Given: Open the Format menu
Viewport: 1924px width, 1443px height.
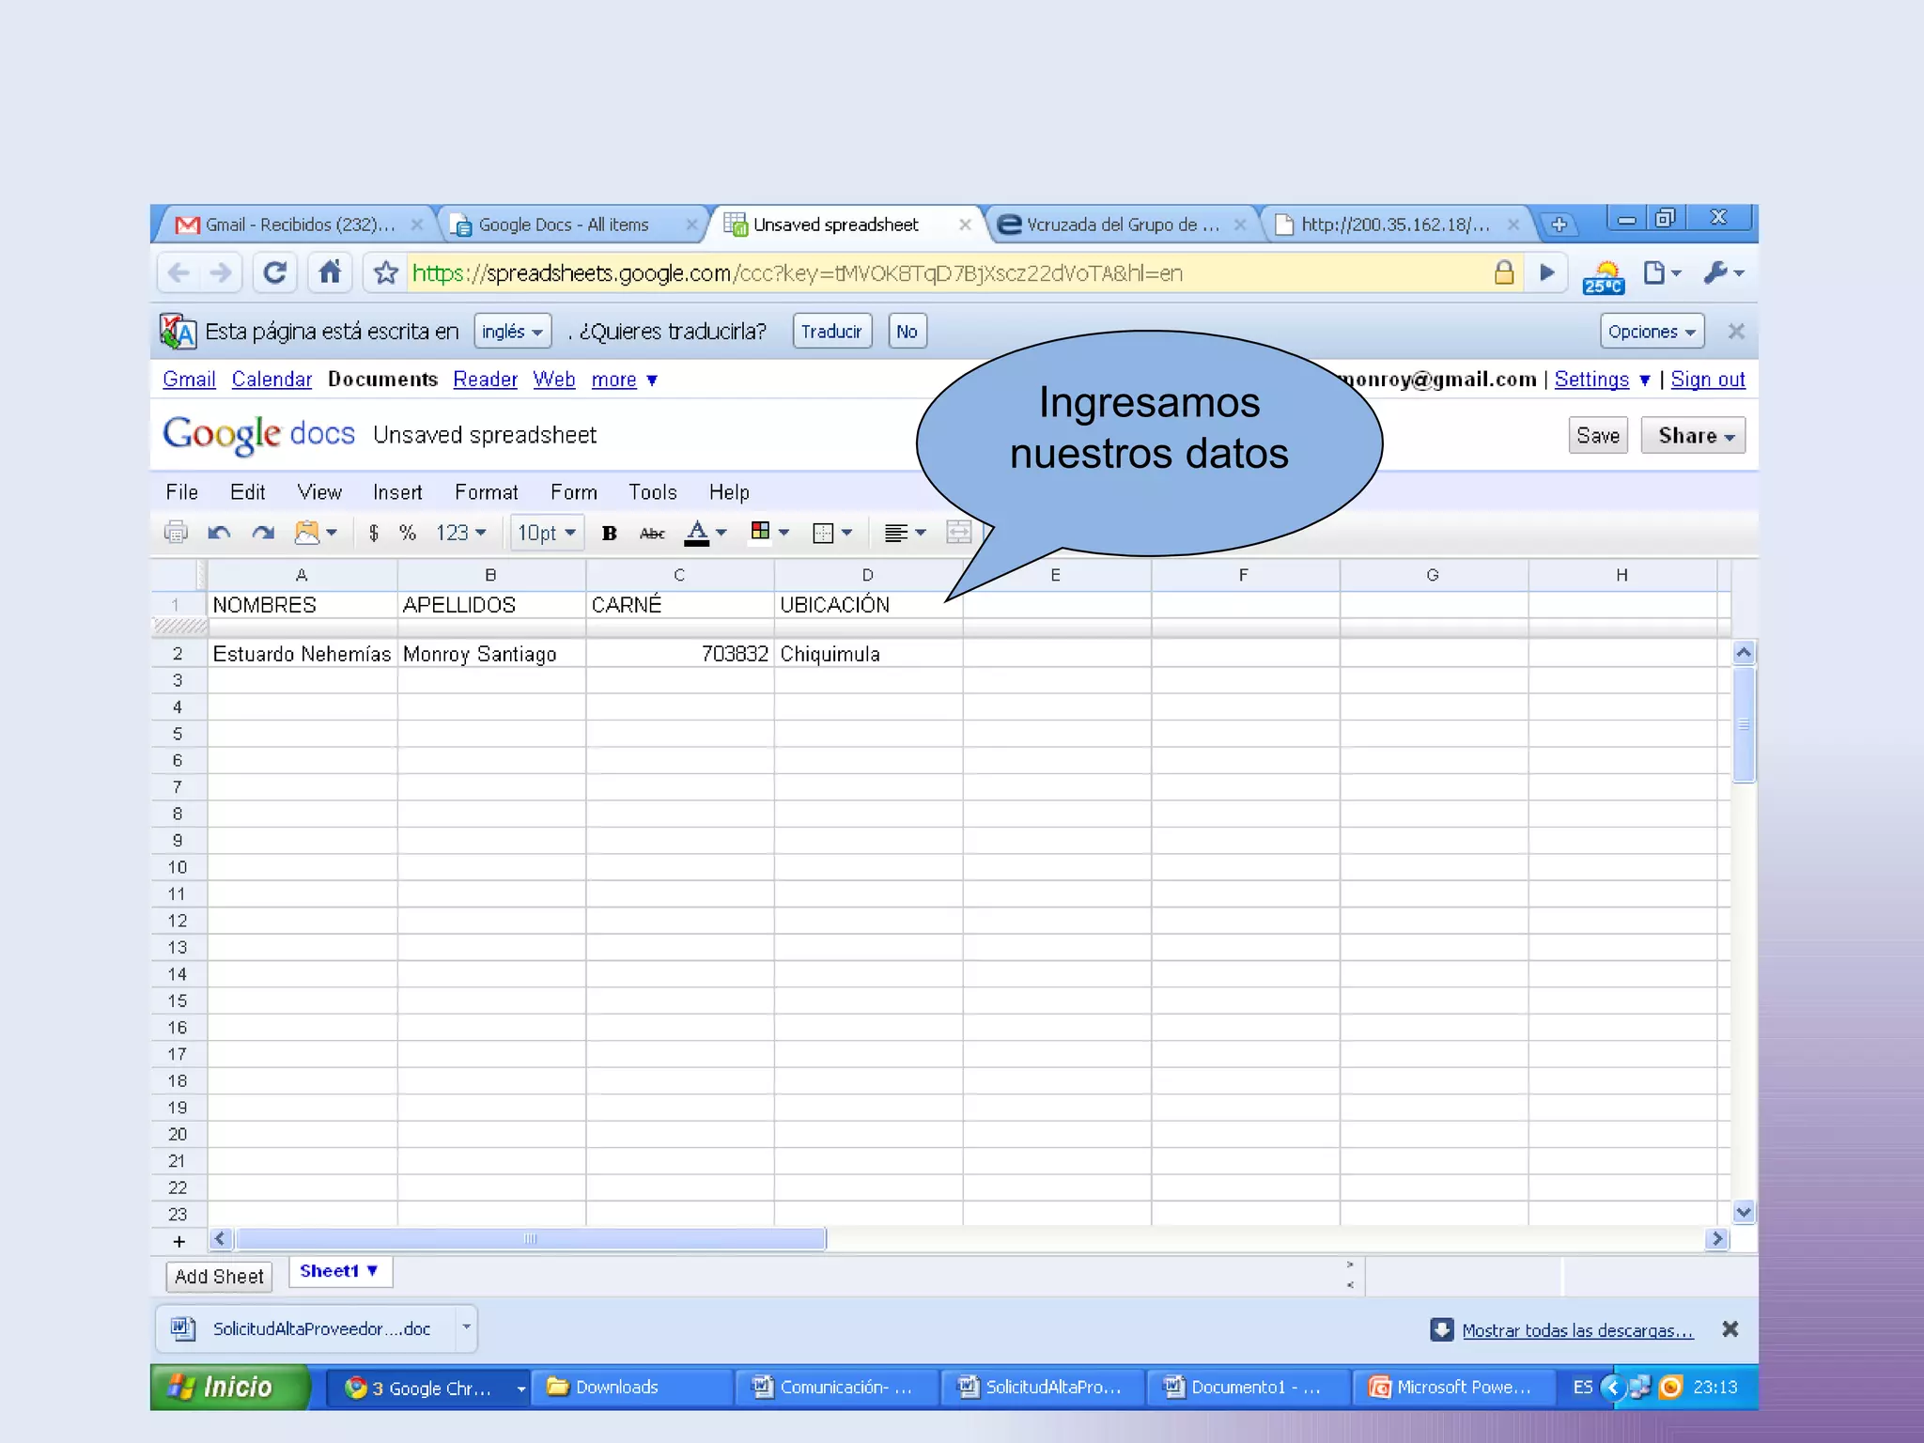Looking at the screenshot, I should click(x=486, y=492).
